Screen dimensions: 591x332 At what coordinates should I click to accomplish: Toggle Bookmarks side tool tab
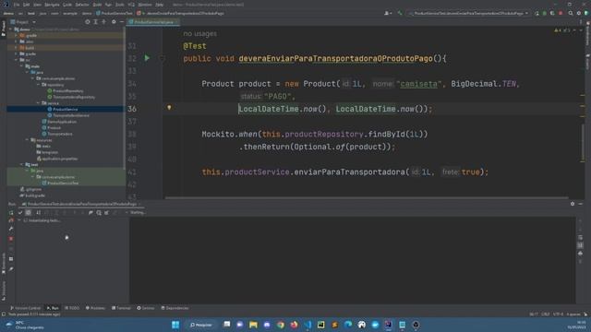click(4, 264)
